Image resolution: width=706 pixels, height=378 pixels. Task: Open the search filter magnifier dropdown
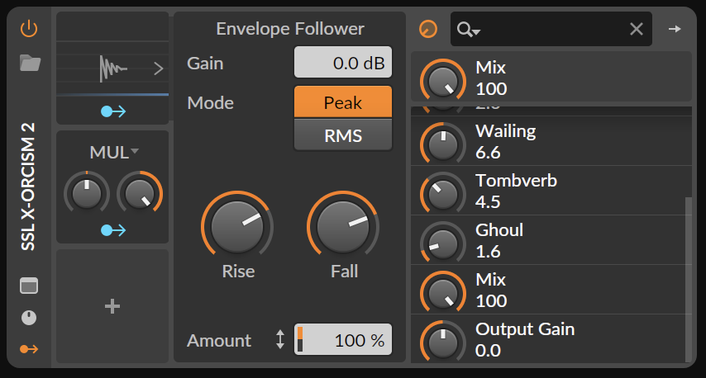(x=469, y=30)
